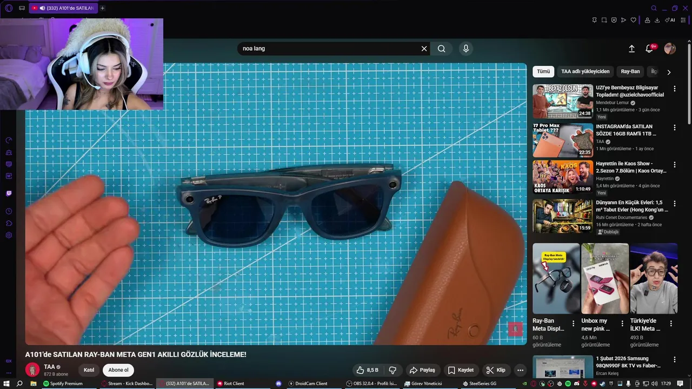This screenshot has width=692, height=389.
Task: Switch to 'Stream - Kick Dashbo...' taskbar item
Action: click(128, 384)
